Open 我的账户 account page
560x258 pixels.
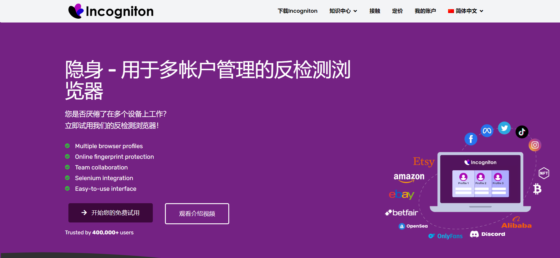pyautogui.click(x=425, y=11)
